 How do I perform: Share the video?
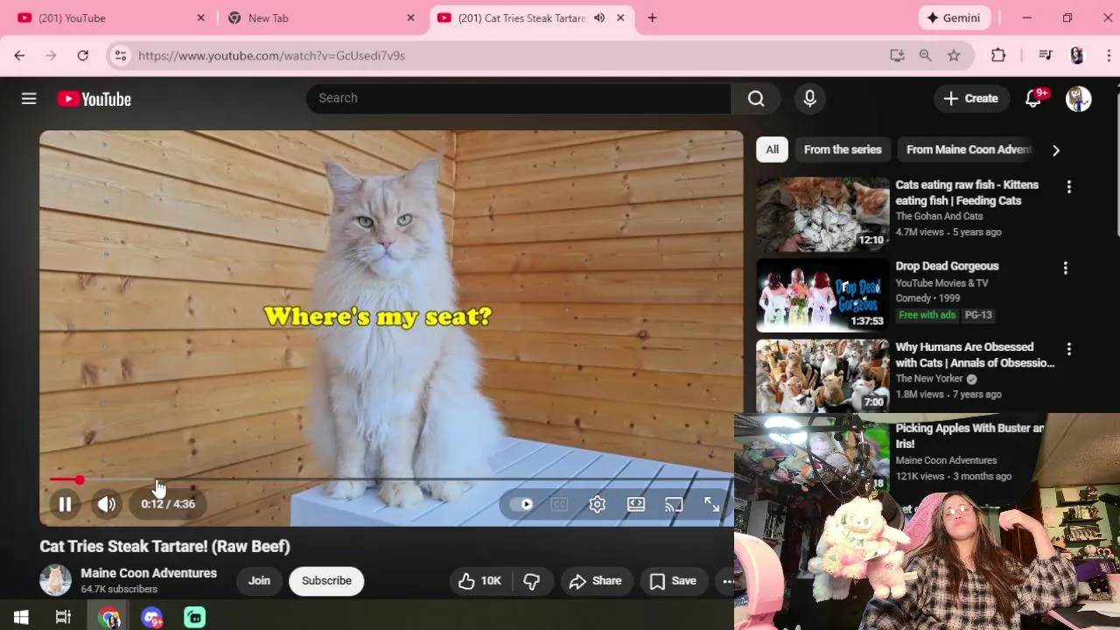[595, 581]
